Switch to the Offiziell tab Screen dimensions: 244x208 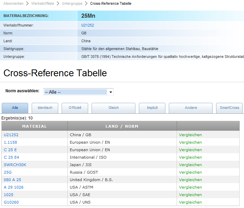75,108
